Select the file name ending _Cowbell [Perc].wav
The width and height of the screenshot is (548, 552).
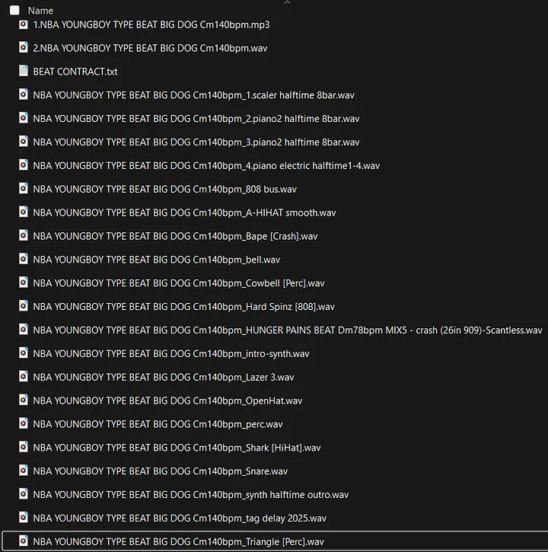pos(179,283)
